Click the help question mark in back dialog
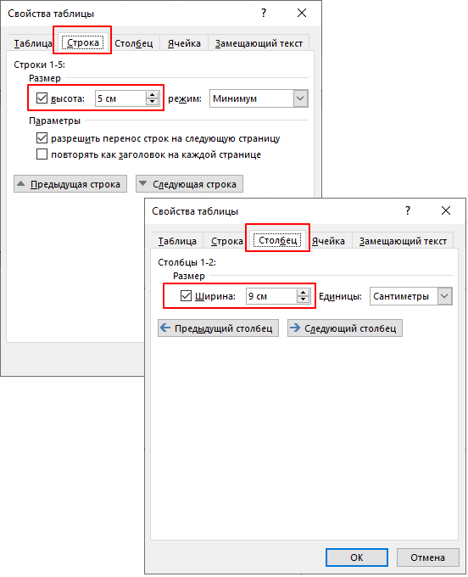This screenshot has width=468, height=577. pyautogui.click(x=263, y=14)
